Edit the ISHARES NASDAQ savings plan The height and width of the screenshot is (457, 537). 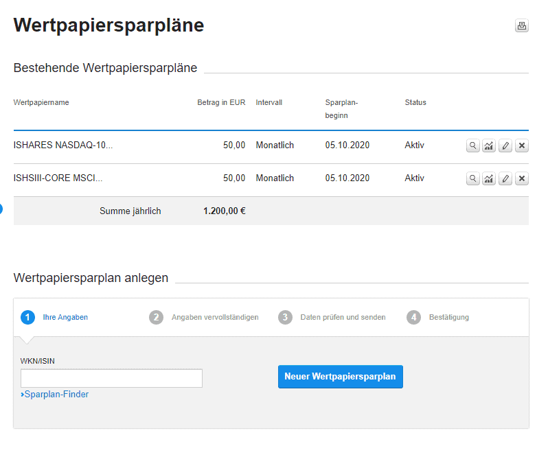(x=505, y=145)
